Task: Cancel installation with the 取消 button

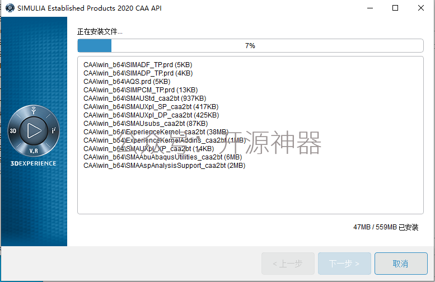Action: point(401,264)
